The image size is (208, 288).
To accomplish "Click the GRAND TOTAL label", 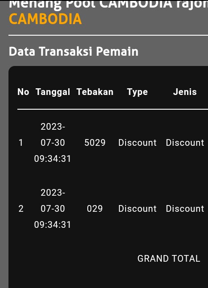I will pyautogui.click(x=169, y=259).
